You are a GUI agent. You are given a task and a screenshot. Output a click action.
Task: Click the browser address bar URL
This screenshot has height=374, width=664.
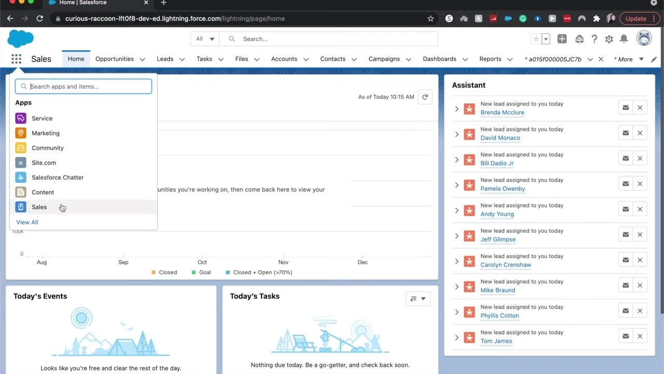coord(175,19)
